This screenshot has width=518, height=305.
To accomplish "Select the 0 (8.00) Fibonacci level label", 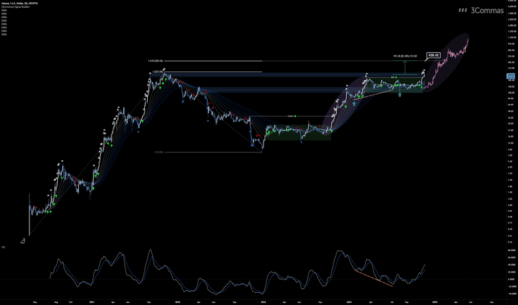I will point(158,152).
